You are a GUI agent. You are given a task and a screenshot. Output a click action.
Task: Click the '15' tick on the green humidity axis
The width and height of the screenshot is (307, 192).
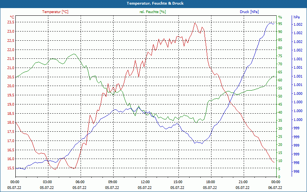(x=280, y=152)
